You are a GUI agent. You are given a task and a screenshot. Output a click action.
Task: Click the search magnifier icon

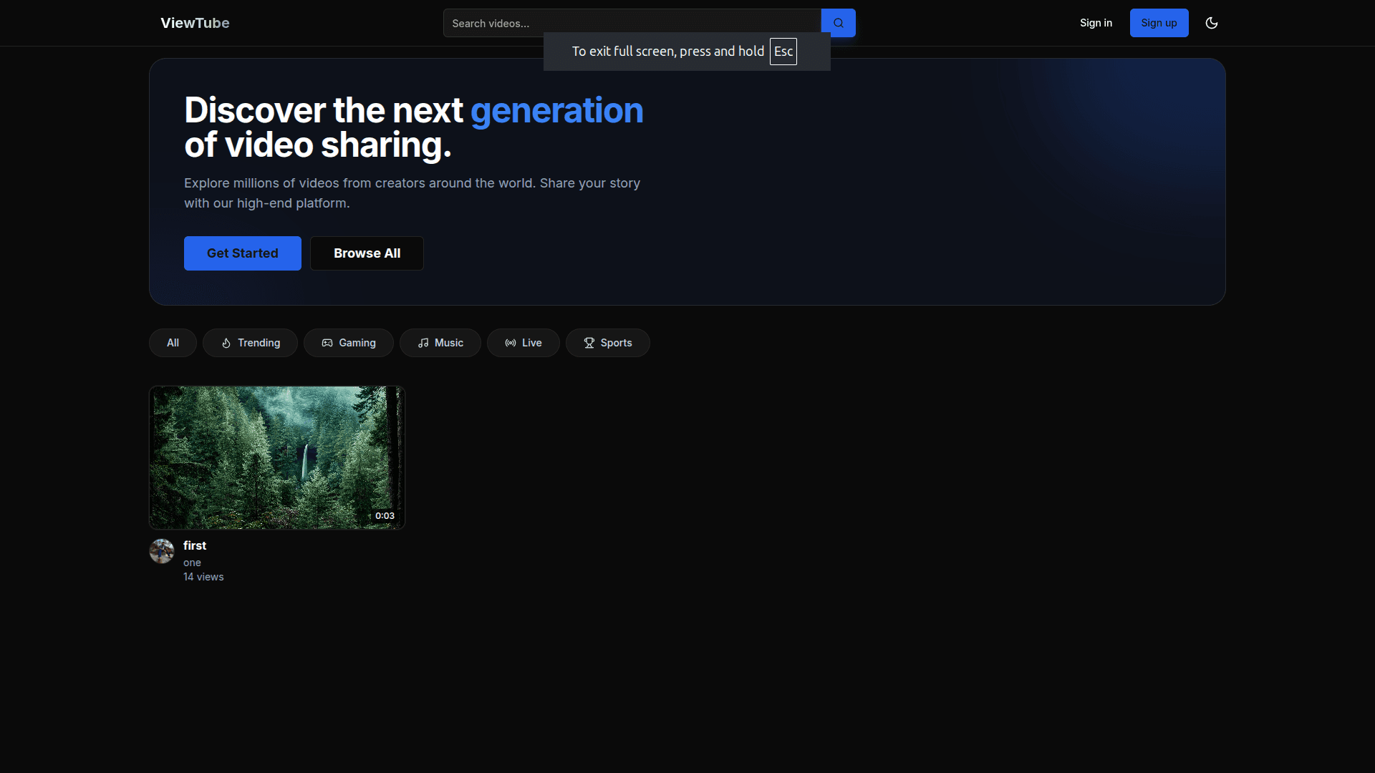pyautogui.click(x=838, y=22)
